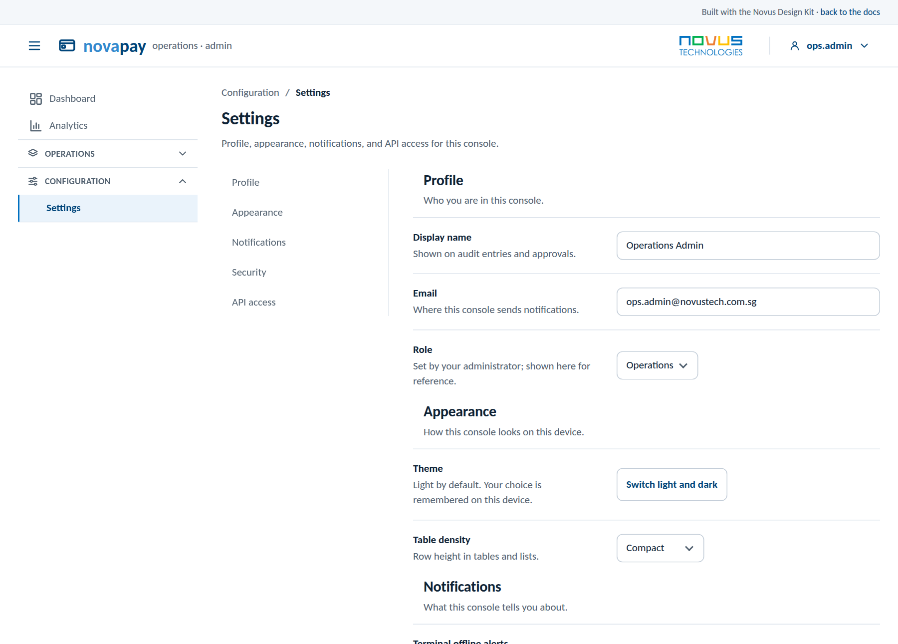Click the Configuration breadcrumb link
This screenshot has height=644, width=898.
tap(250, 93)
